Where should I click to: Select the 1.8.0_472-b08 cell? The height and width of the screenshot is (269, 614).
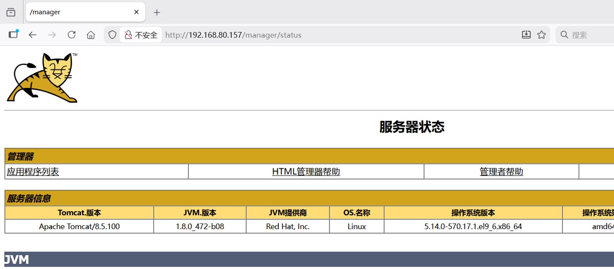200,226
